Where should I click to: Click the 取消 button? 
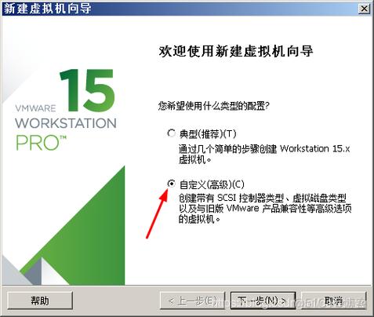coord(334,301)
